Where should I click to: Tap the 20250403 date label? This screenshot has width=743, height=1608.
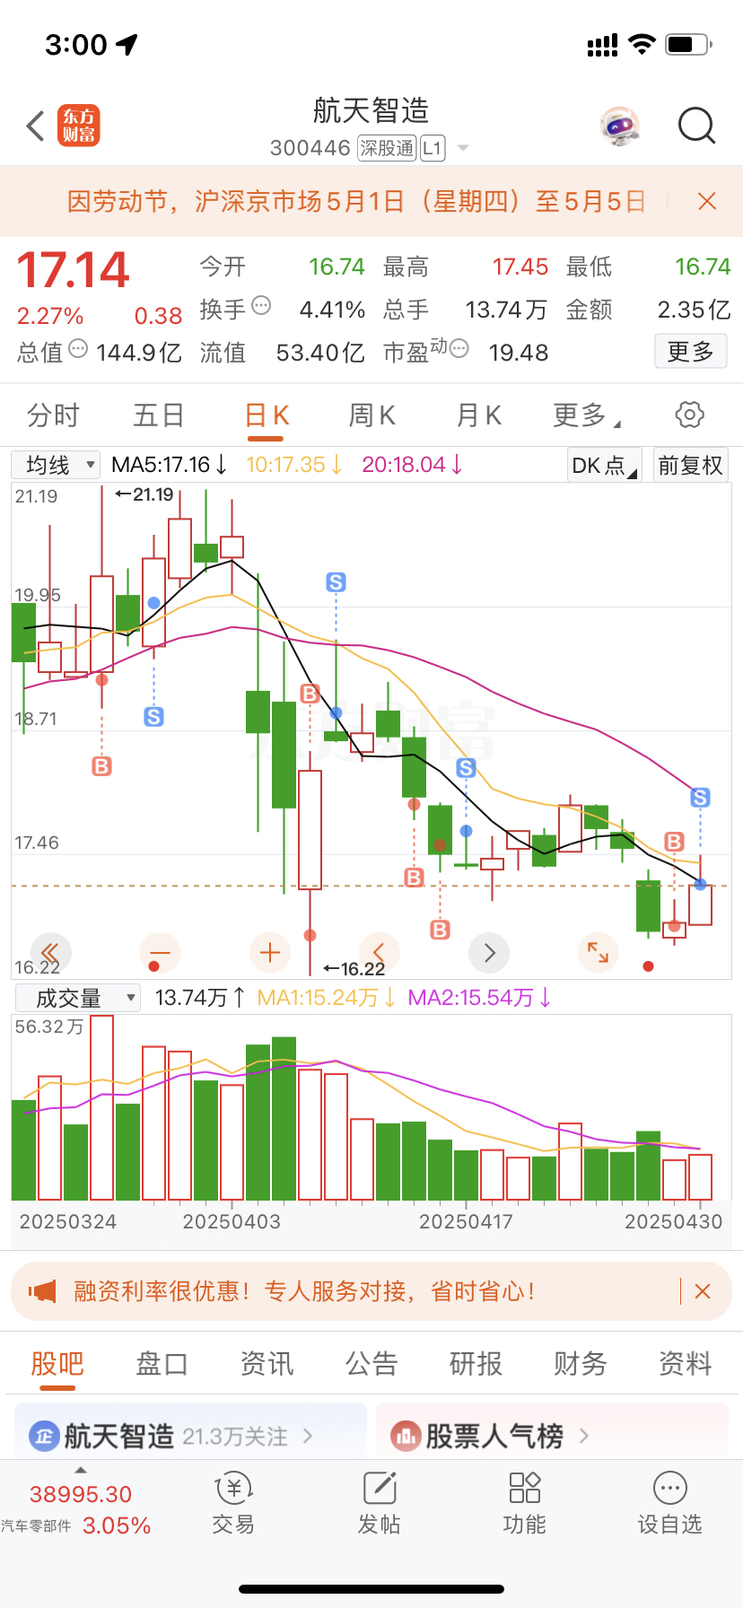[x=232, y=1221]
